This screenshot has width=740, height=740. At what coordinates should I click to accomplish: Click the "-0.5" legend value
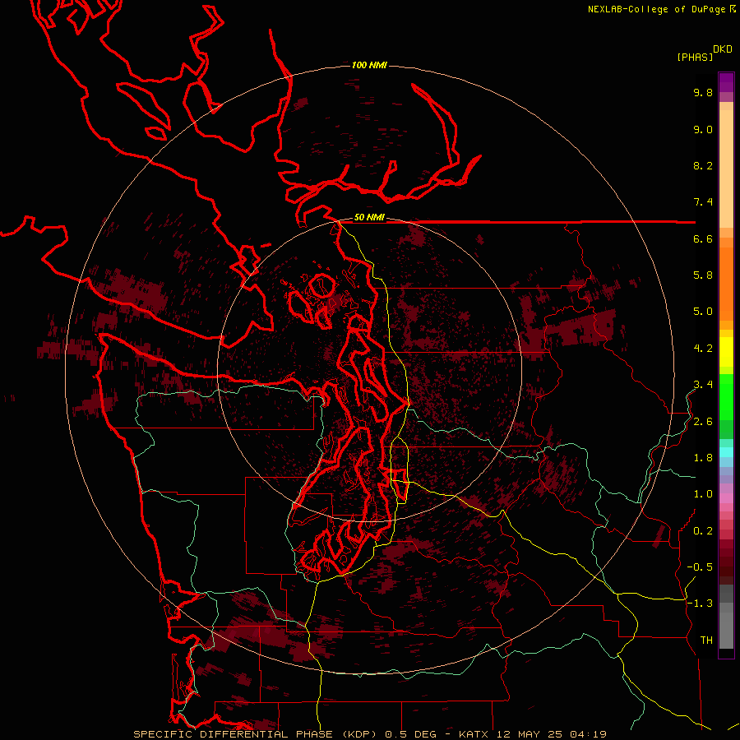point(700,567)
